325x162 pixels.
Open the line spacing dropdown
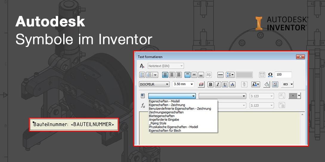[230, 75]
